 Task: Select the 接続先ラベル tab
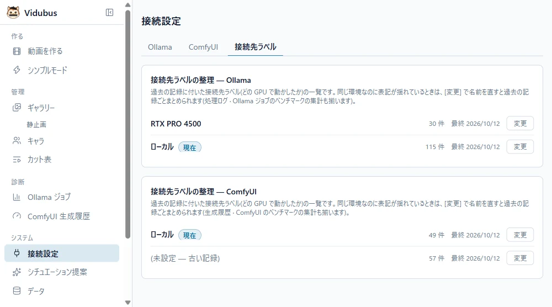(x=255, y=47)
